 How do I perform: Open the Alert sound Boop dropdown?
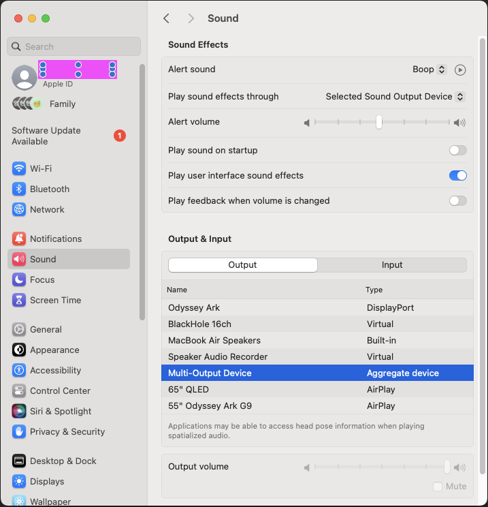[429, 70]
